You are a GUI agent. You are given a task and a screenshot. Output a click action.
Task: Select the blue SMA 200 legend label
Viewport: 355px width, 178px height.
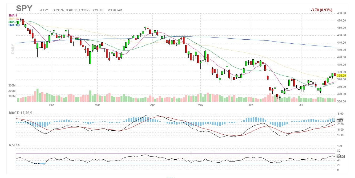tap(14, 25)
